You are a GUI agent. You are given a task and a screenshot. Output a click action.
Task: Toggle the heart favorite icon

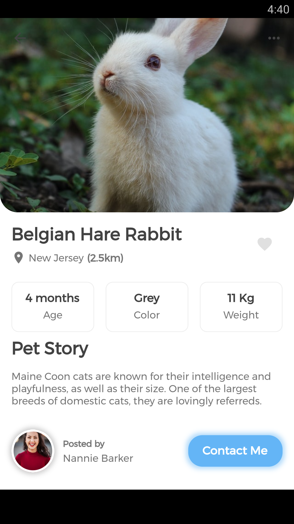point(265,244)
